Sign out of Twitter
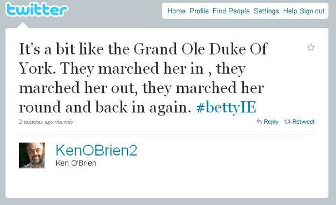This screenshot has width=336, height=205. pyautogui.click(x=312, y=11)
